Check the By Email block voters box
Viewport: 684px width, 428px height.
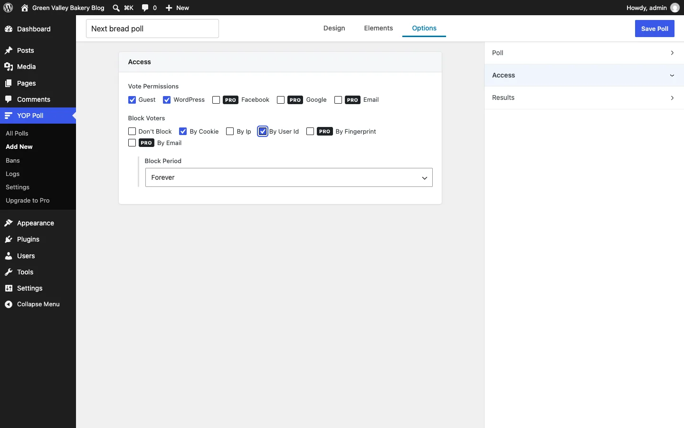pyautogui.click(x=132, y=143)
